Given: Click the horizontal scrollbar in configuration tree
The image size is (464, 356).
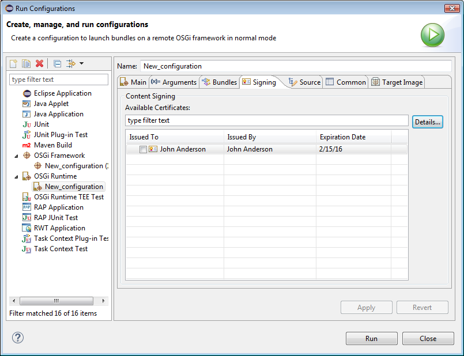Looking at the screenshot, I should click(x=56, y=301).
